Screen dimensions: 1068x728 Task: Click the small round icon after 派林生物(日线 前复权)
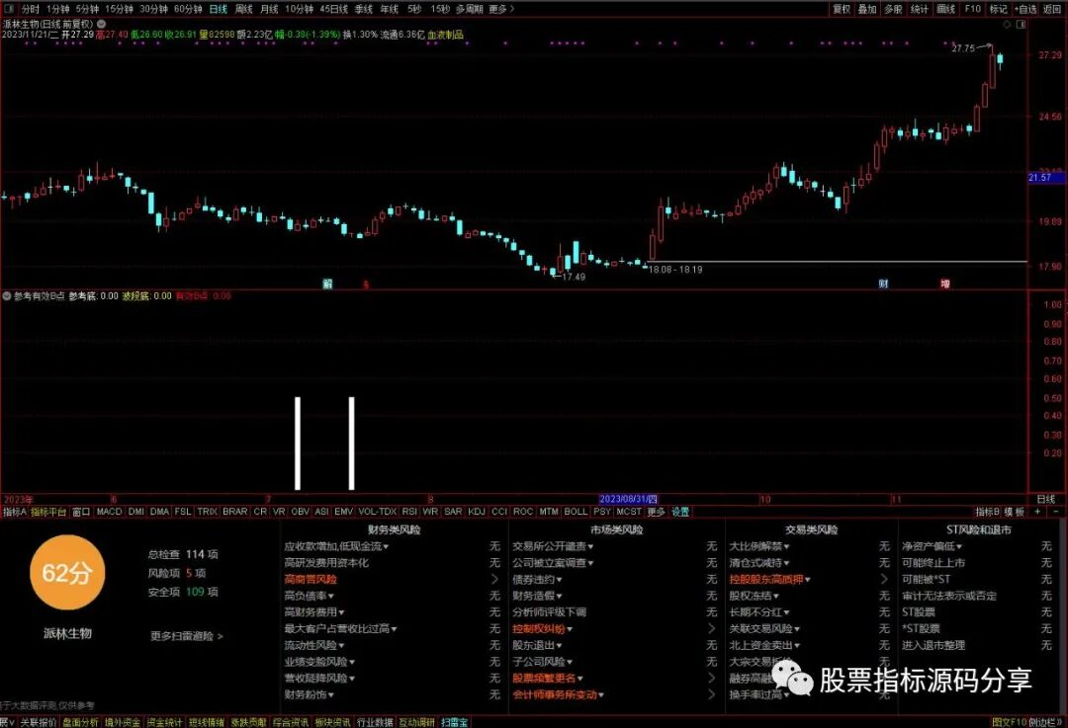(101, 24)
